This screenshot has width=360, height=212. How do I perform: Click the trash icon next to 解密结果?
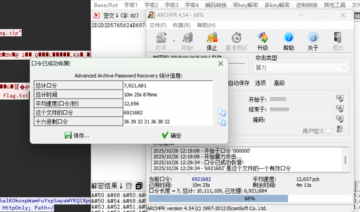click(129, 186)
